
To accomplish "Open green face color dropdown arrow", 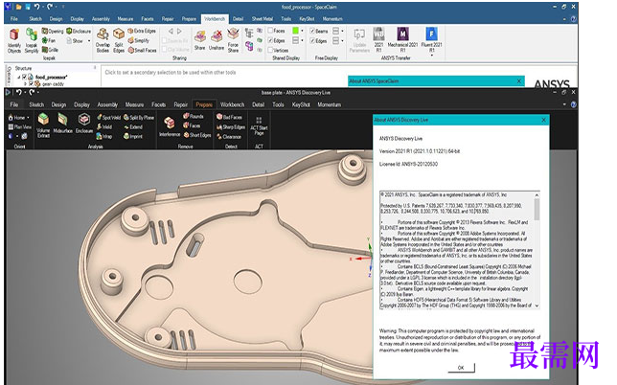I will point(302,31).
